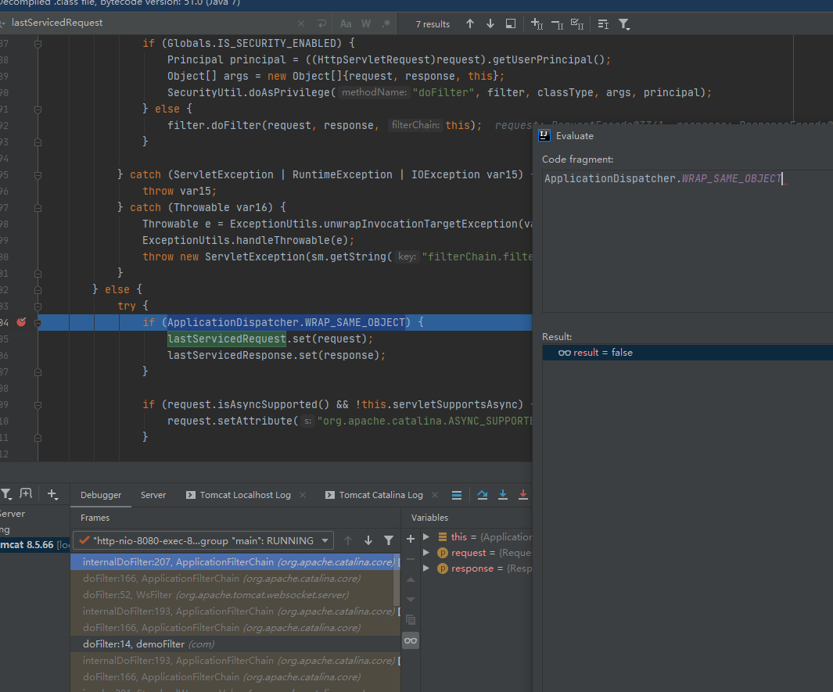Toggle Regex search option

click(x=386, y=23)
